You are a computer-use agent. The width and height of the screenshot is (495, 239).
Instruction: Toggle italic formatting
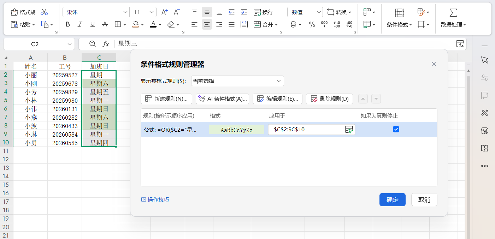coord(80,24)
